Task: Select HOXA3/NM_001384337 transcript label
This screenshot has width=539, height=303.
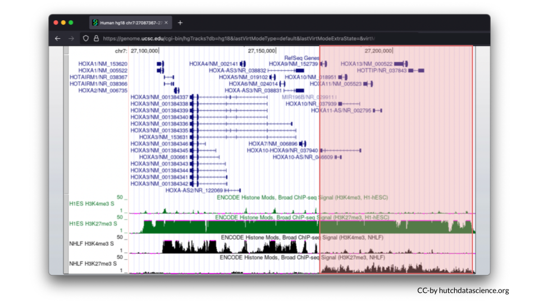Action: [159, 97]
